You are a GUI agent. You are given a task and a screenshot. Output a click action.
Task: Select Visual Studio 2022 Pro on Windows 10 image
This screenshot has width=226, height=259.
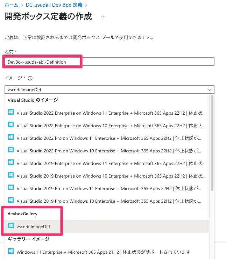point(107,151)
